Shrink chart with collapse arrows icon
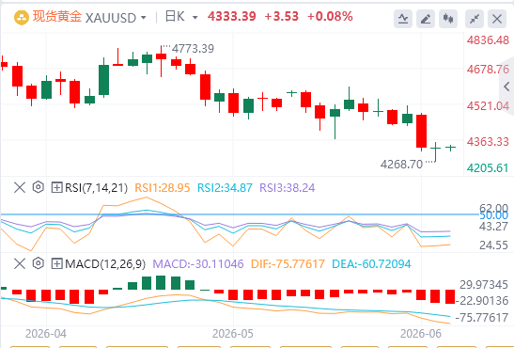Viewport: 514px width, 348px height. 475,19
